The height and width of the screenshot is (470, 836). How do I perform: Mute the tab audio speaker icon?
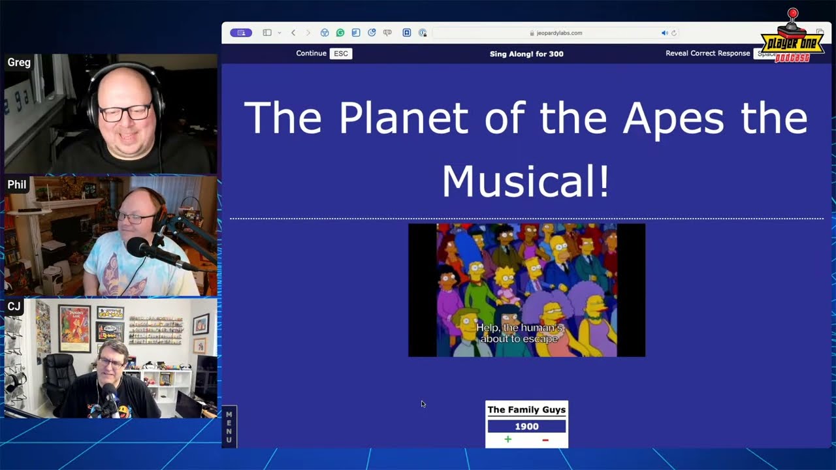664,33
